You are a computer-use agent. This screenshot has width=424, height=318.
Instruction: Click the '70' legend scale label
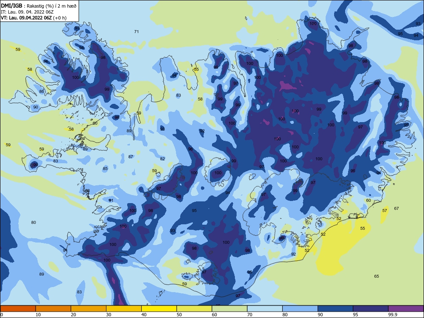click(250, 315)
